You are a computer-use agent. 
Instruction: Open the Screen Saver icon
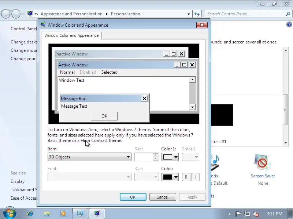tap(263, 162)
